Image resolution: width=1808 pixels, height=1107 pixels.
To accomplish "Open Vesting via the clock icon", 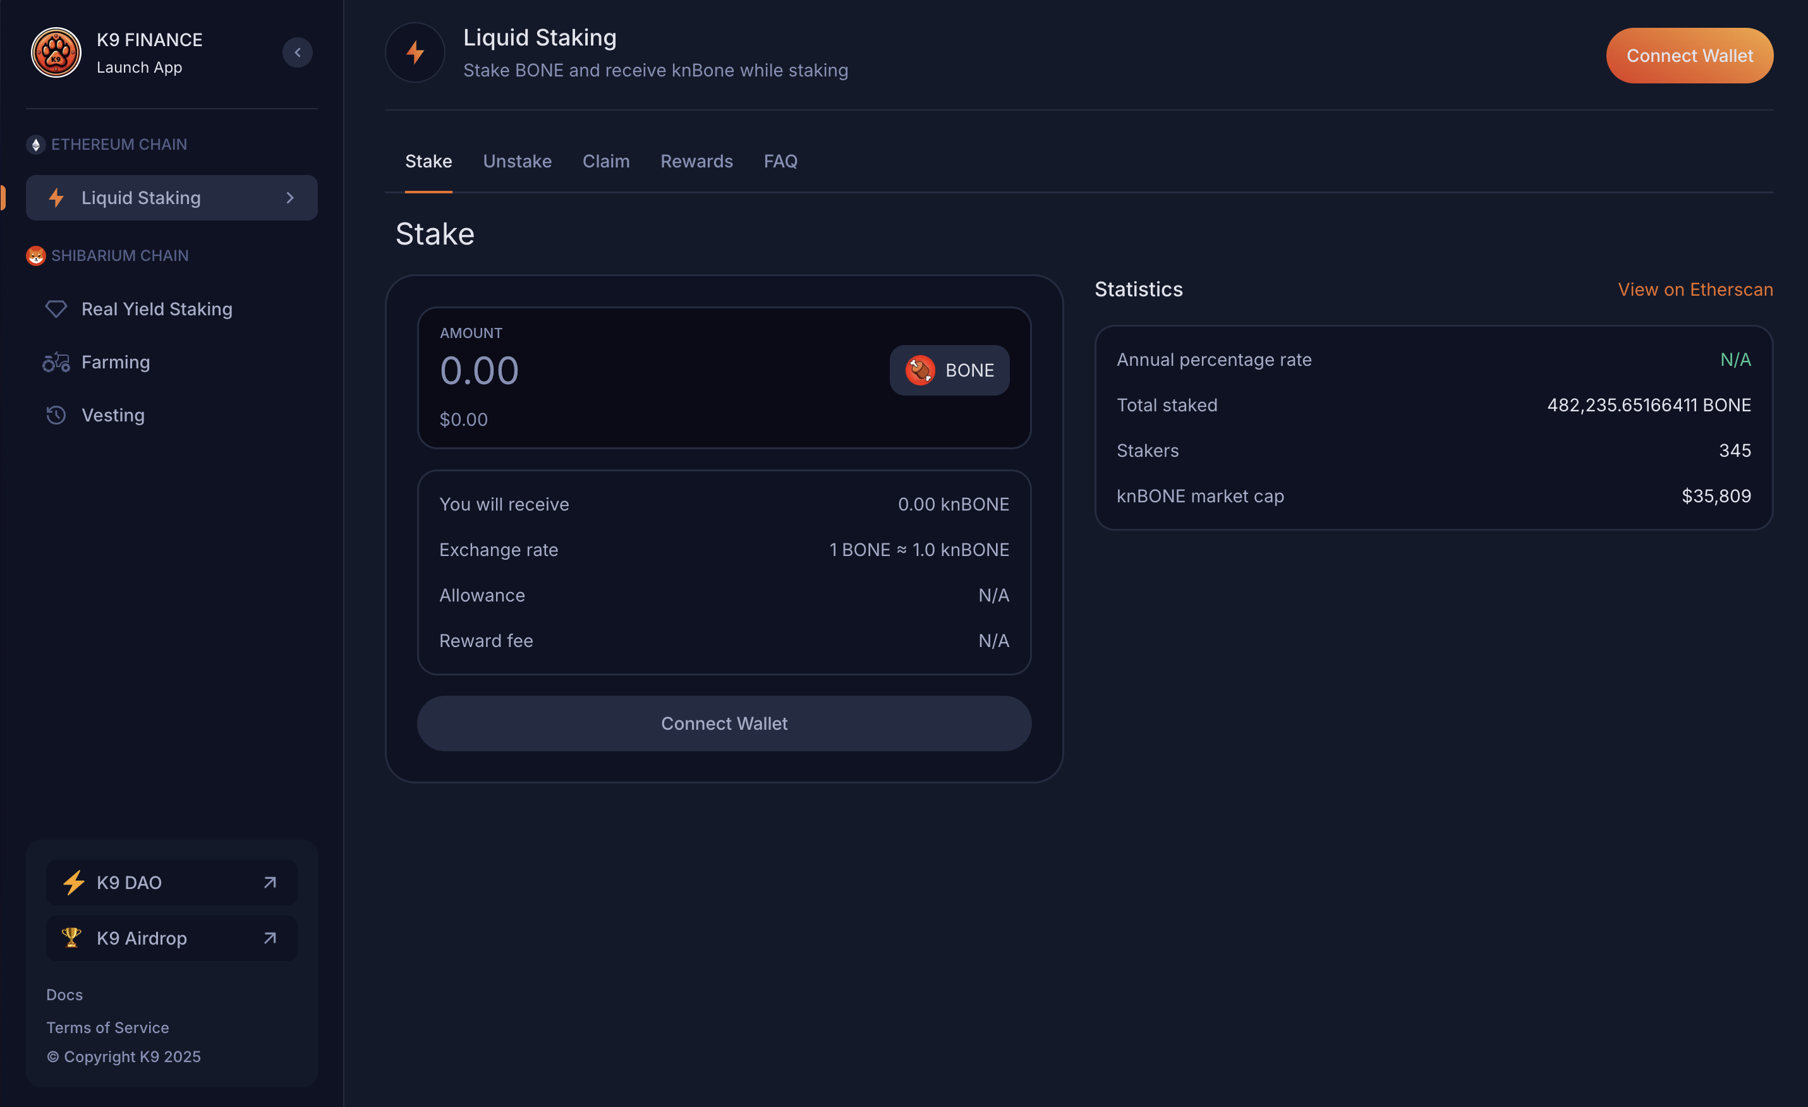I will pos(56,415).
